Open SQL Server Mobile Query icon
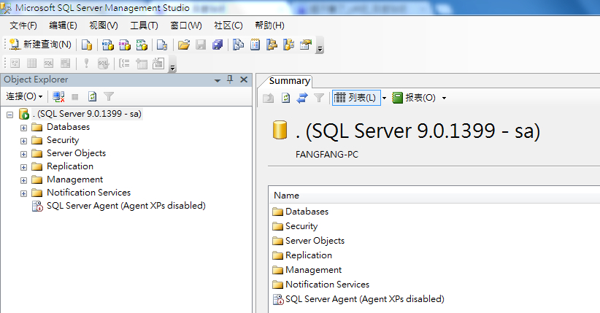This screenshot has height=313, width=600. (x=162, y=45)
